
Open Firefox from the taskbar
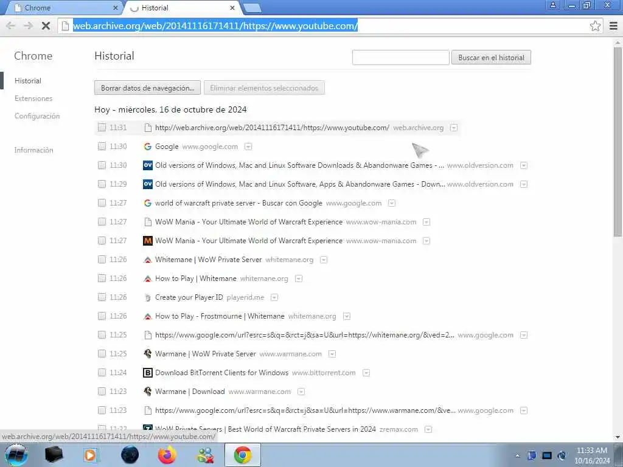pos(167,455)
